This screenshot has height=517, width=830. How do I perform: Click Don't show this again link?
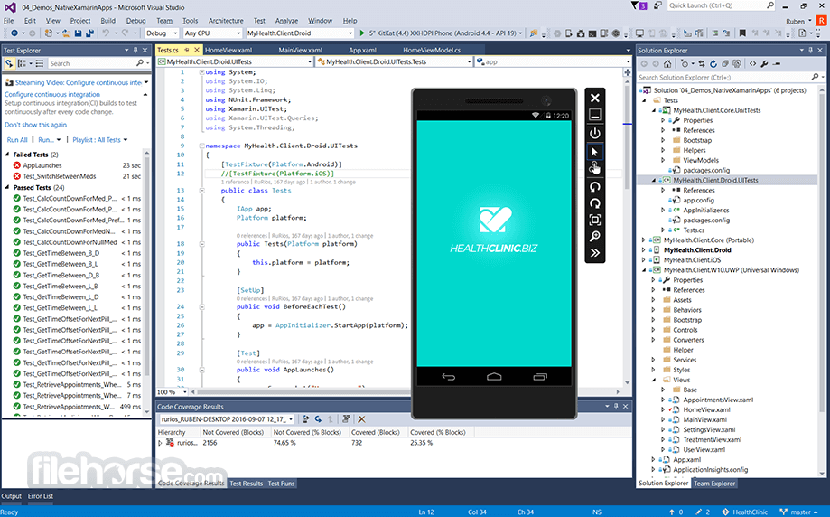point(35,125)
